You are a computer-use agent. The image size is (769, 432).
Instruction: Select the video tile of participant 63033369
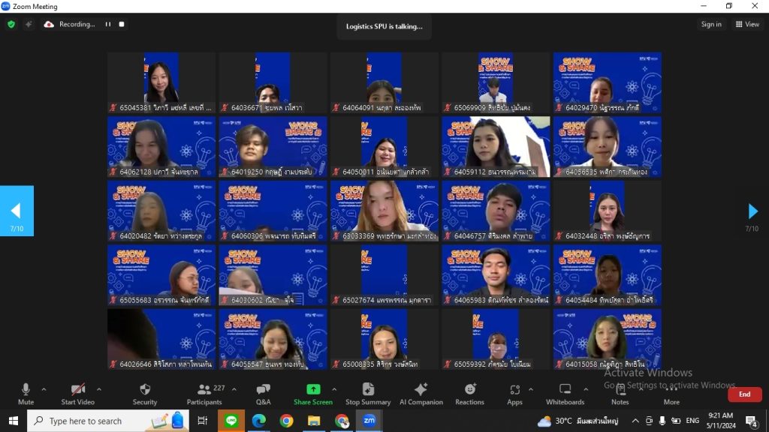click(384, 211)
